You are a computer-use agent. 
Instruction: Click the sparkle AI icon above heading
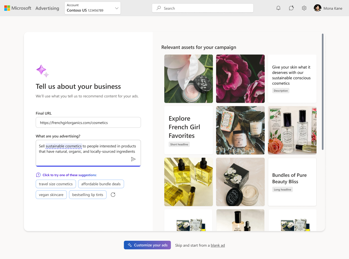point(43,71)
